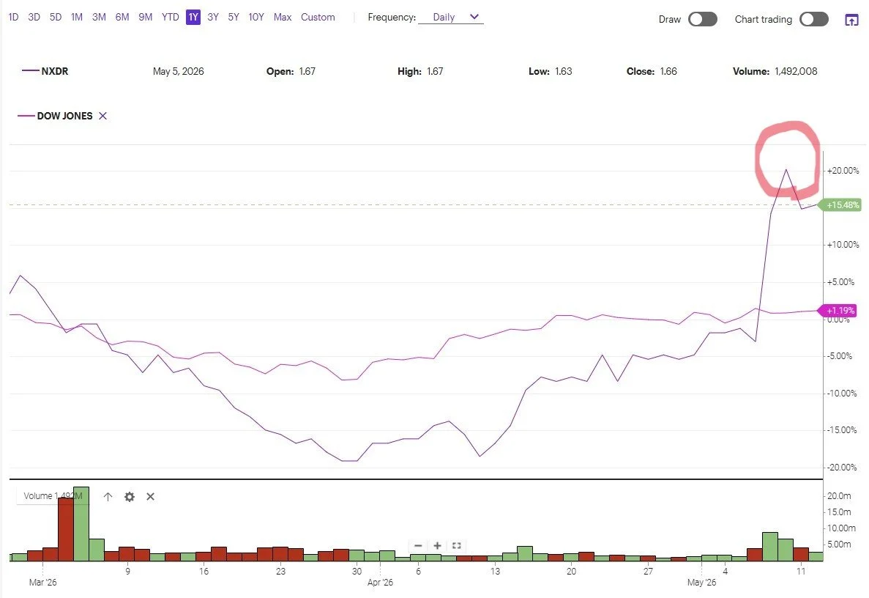
Task: Toggle the Draw switch on
Action: pos(703,19)
